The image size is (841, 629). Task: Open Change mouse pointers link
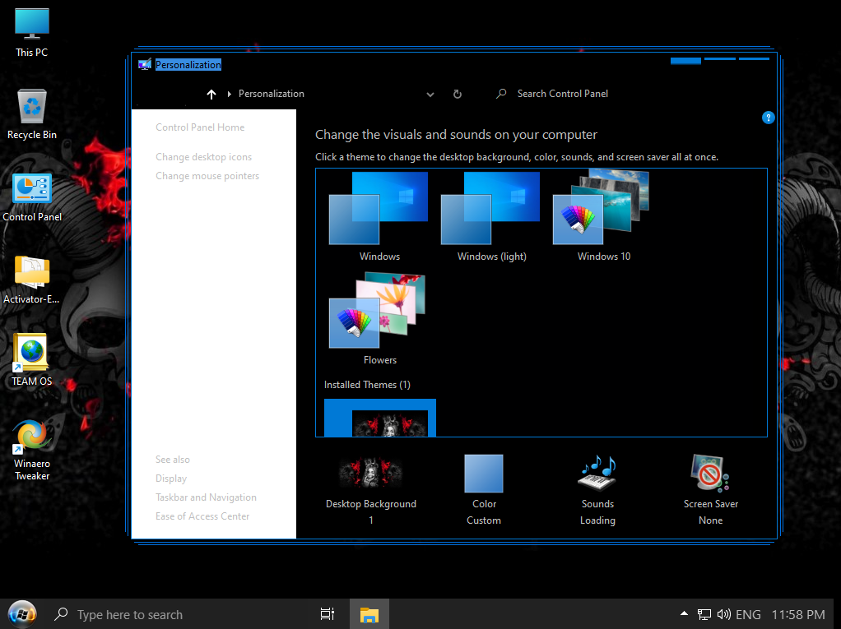[x=207, y=176]
